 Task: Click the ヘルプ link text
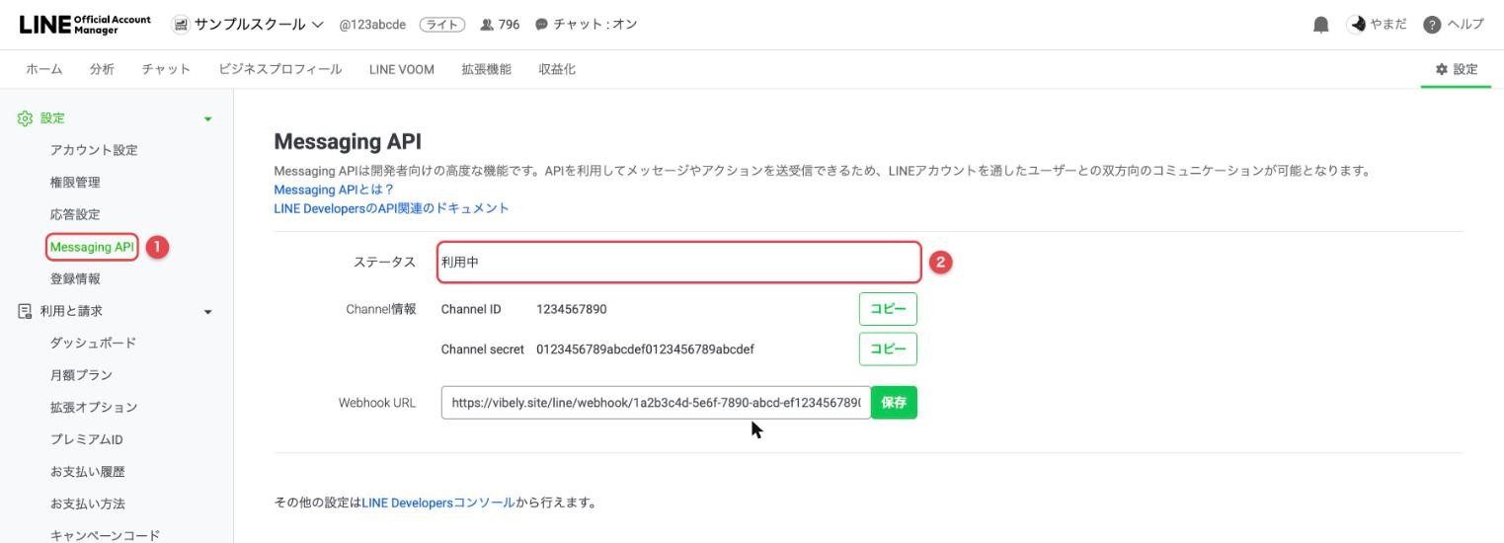[x=1465, y=25]
